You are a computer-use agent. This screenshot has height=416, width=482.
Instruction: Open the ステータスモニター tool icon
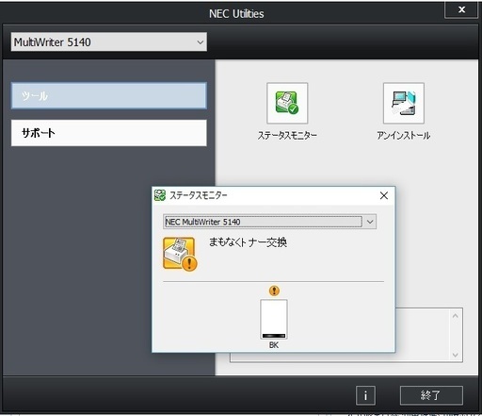pos(287,103)
